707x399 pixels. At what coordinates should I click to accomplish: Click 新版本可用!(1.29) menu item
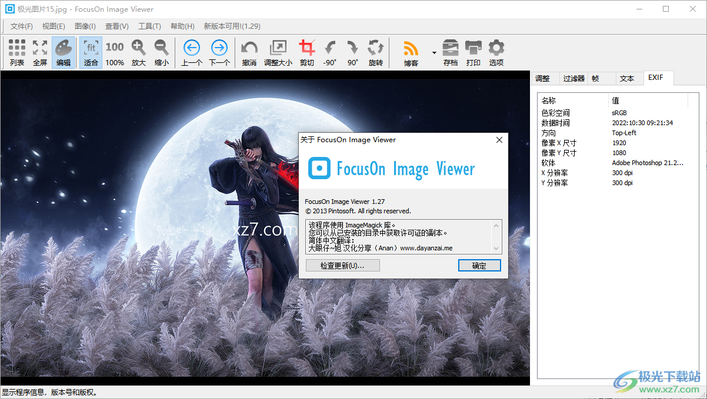[x=232, y=26]
